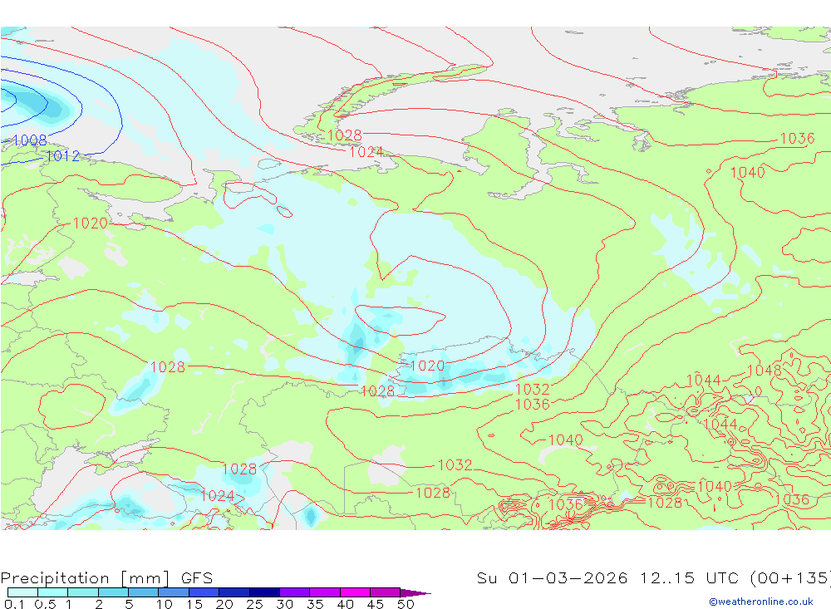This screenshot has height=609, width=831.
Task: Pick the 10–15 mm legend color box
Action: [x=174, y=592]
